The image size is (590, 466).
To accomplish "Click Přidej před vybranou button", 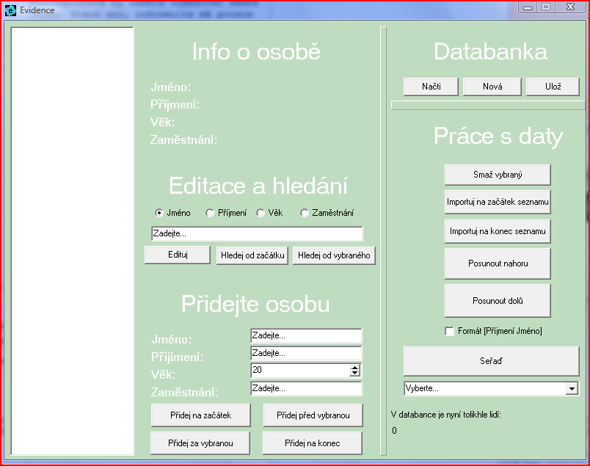I will tap(313, 415).
